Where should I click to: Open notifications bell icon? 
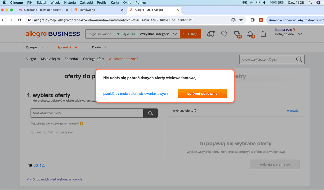coord(251,34)
